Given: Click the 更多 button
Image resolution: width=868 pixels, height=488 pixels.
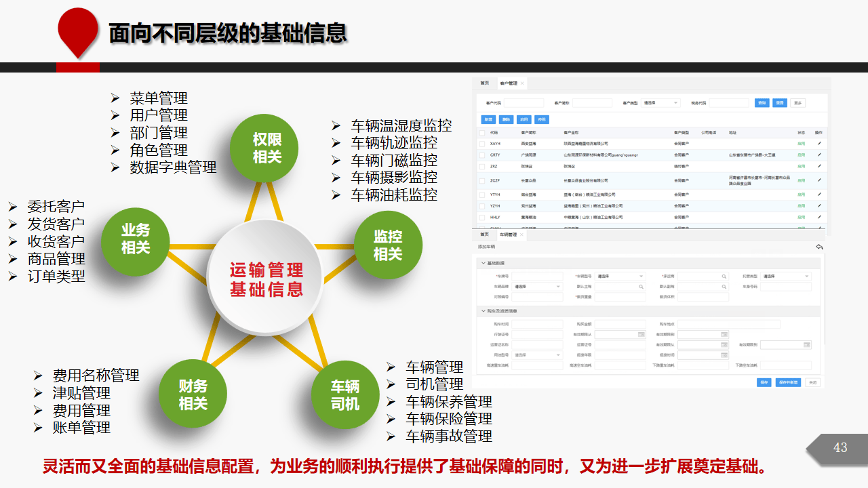Looking at the screenshot, I should coord(797,103).
